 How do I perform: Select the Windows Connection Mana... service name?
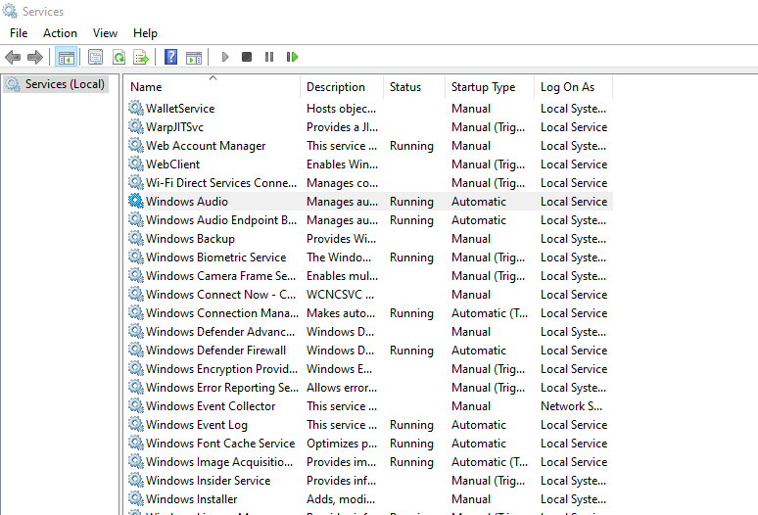click(x=222, y=313)
